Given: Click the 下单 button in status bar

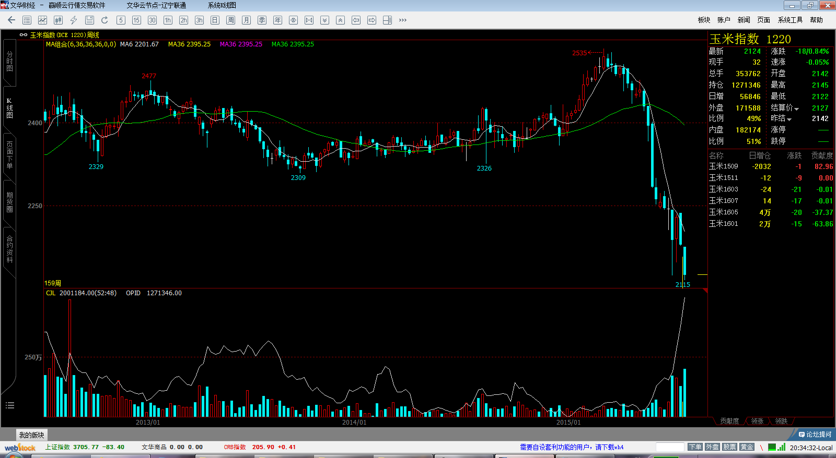Looking at the screenshot, I should pos(695,447).
